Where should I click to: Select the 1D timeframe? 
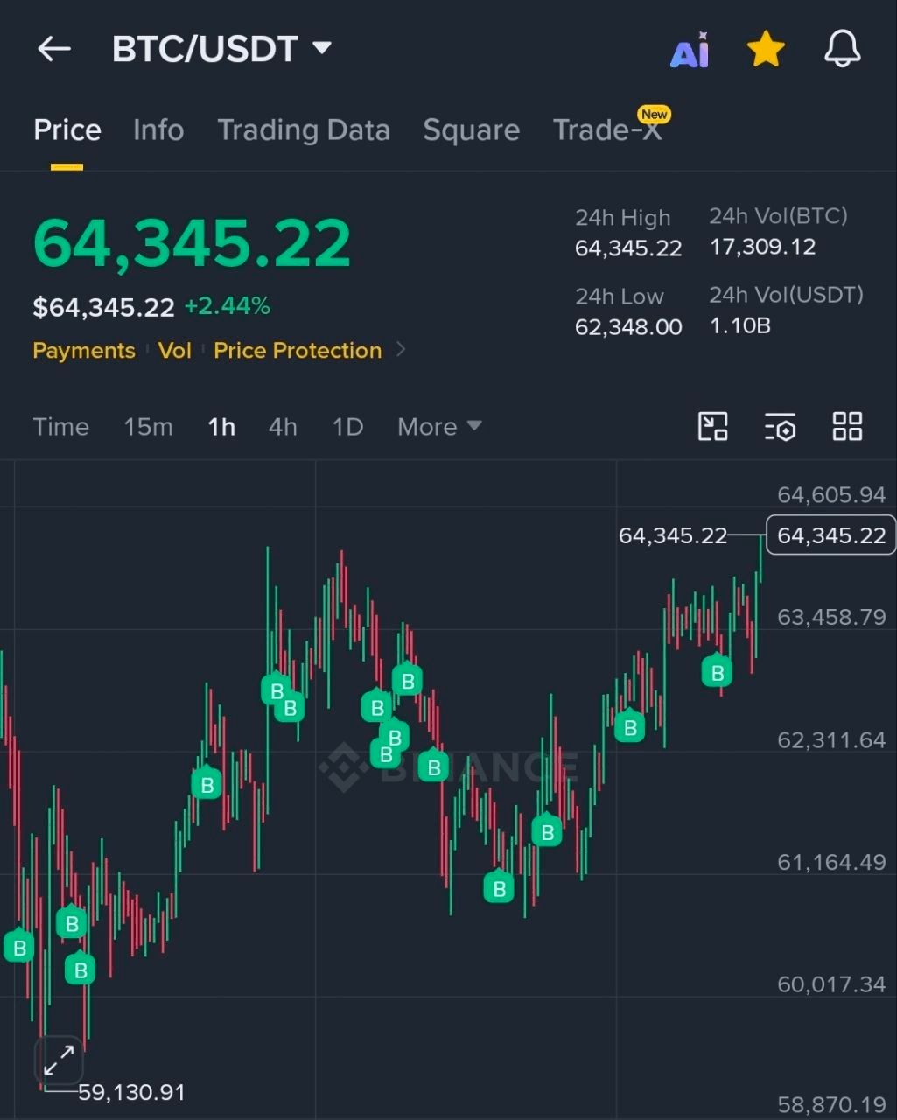(347, 427)
